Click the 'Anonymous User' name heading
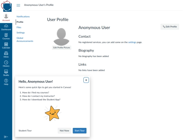 tap(94, 28)
